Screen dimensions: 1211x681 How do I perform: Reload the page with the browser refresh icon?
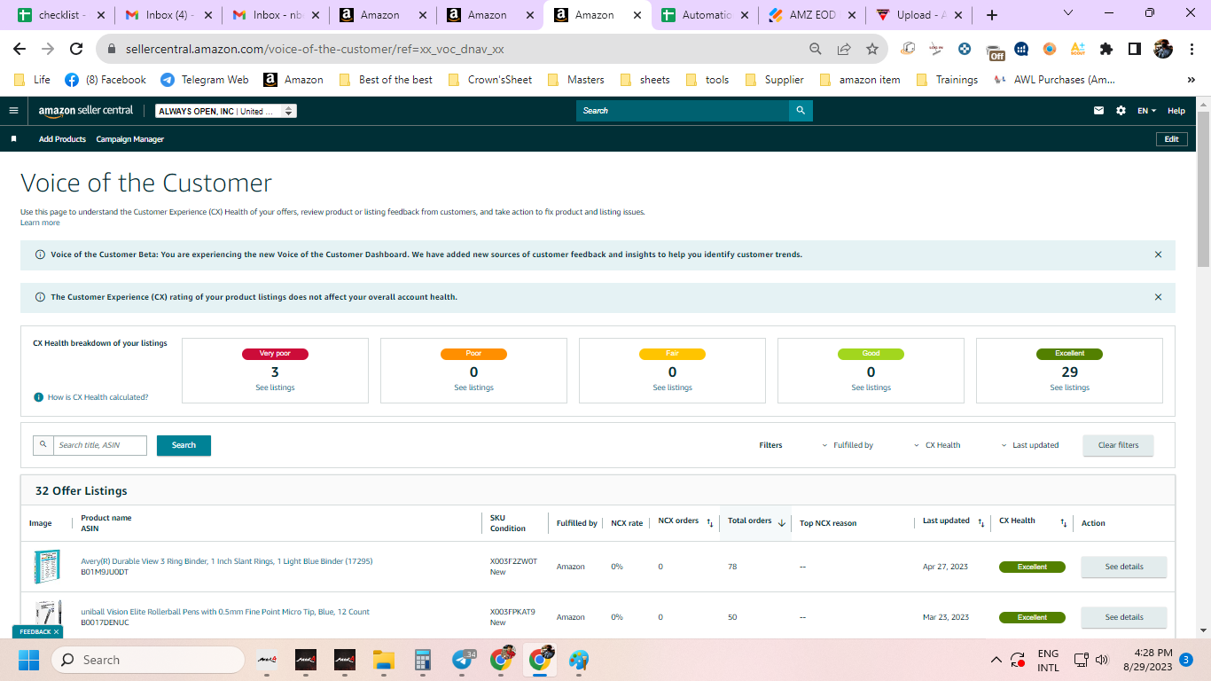[x=76, y=50]
